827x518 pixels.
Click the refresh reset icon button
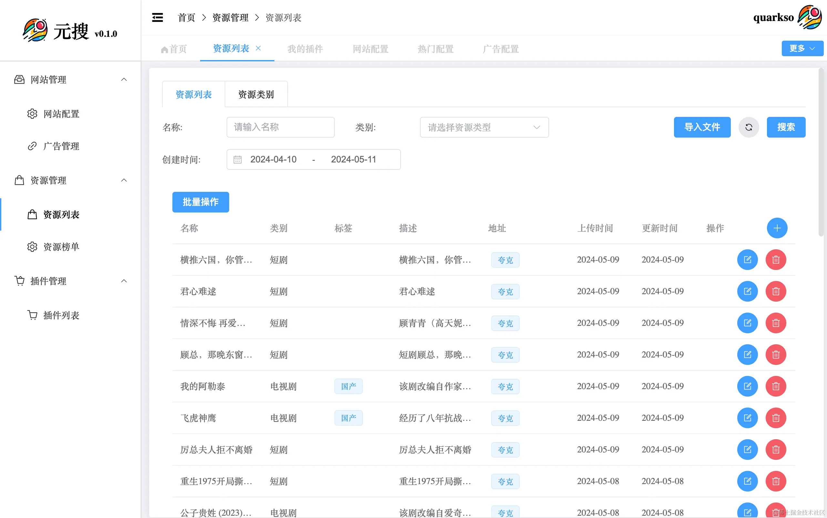pyautogui.click(x=749, y=127)
